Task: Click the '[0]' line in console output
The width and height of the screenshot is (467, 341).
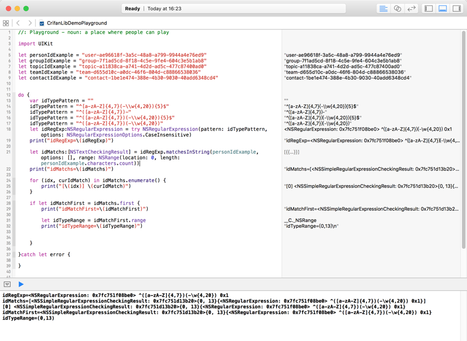Action: [204, 307]
